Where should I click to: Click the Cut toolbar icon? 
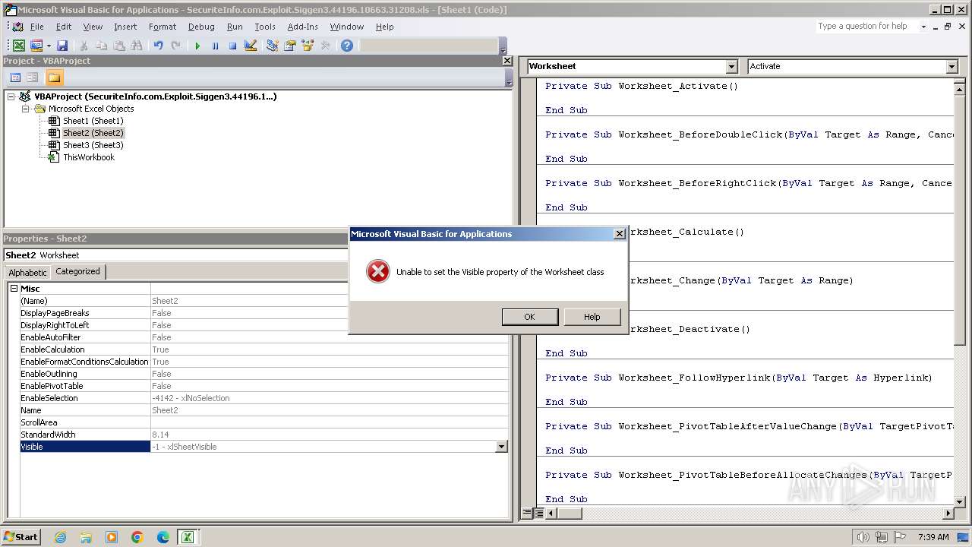[x=84, y=46]
